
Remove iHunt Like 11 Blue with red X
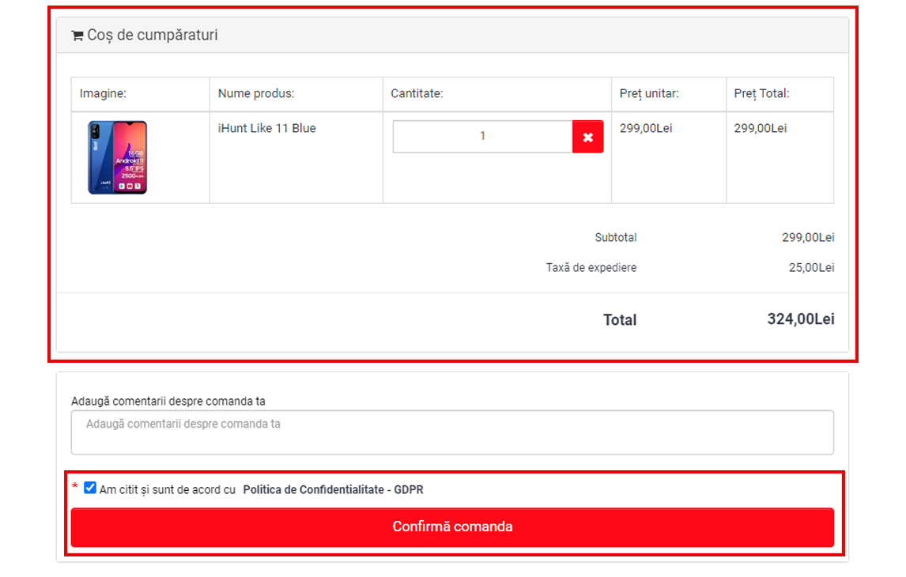click(587, 137)
